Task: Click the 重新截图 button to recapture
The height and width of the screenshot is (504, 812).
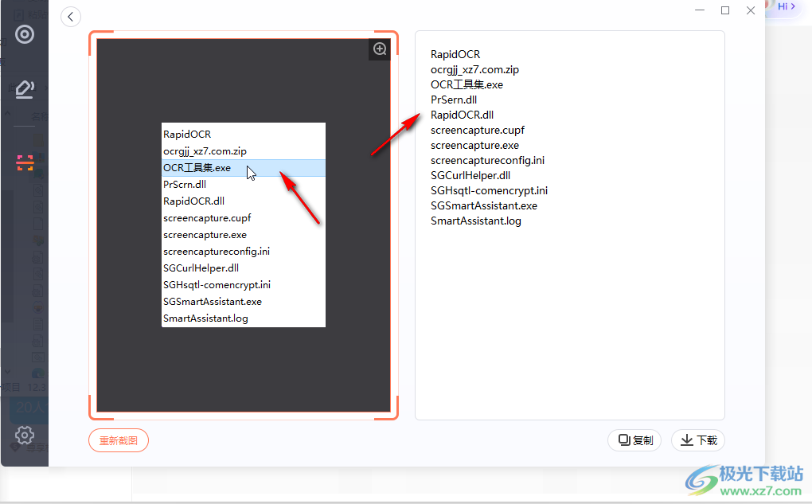Action: coord(119,440)
